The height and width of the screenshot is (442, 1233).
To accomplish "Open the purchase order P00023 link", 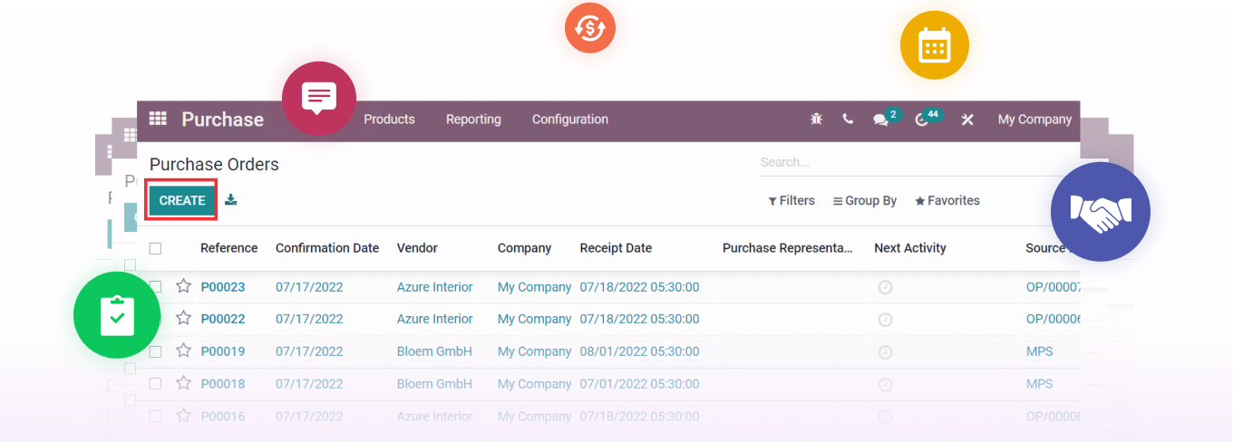I will [x=223, y=287].
